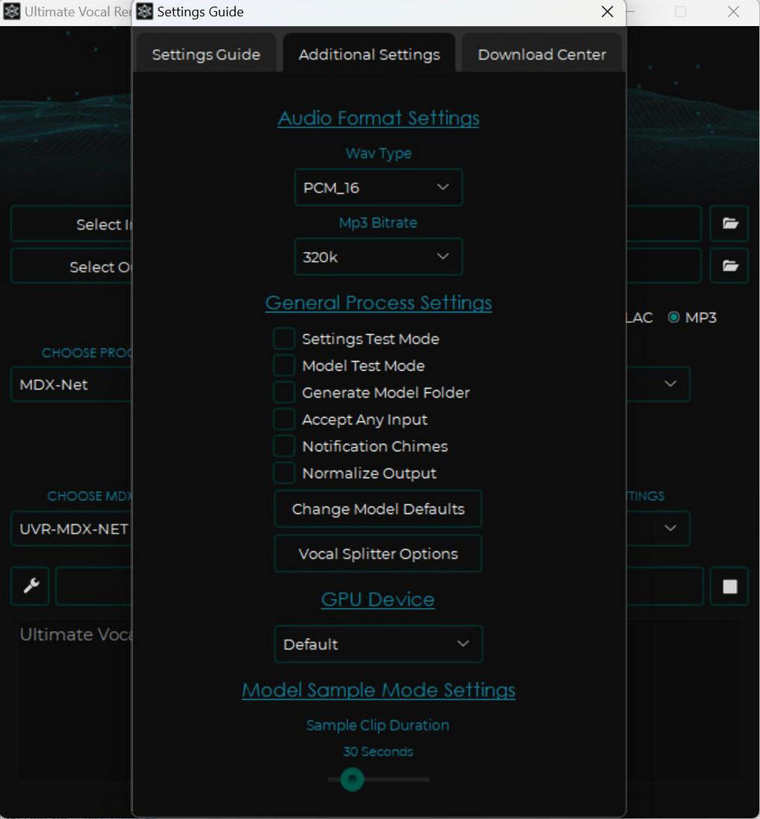Click the stop square button icon
Viewport: 760px width, 819px height.
click(x=730, y=586)
